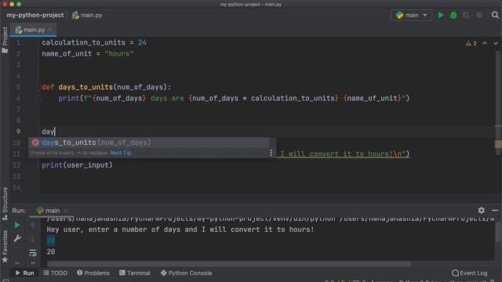Click my-python-project breadcrumb

coord(35,15)
